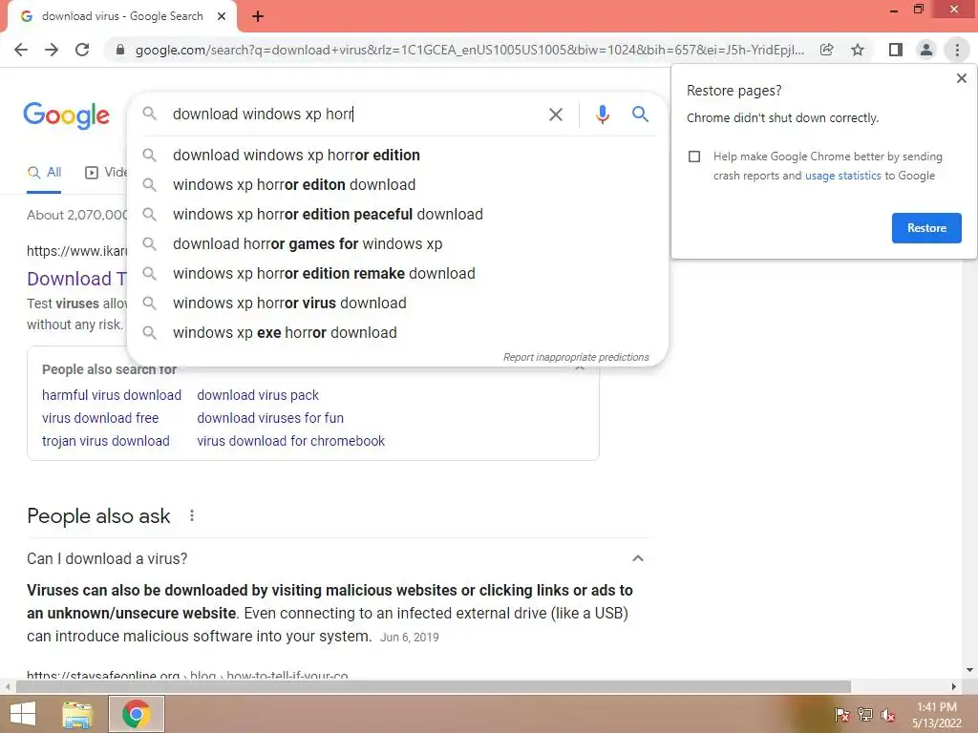
Task: Clear the search box text
Action: click(x=555, y=115)
